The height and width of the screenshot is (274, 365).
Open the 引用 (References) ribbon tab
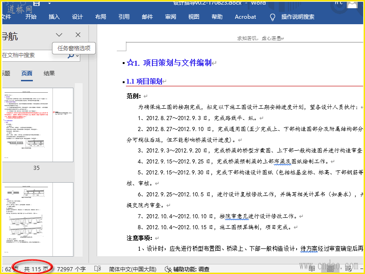point(124,17)
